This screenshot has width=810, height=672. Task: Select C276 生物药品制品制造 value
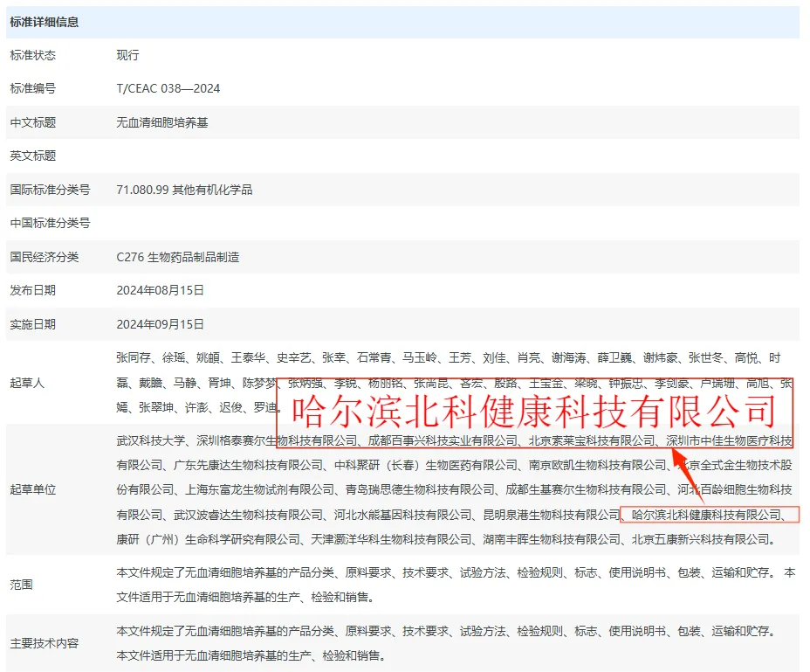[178, 257]
